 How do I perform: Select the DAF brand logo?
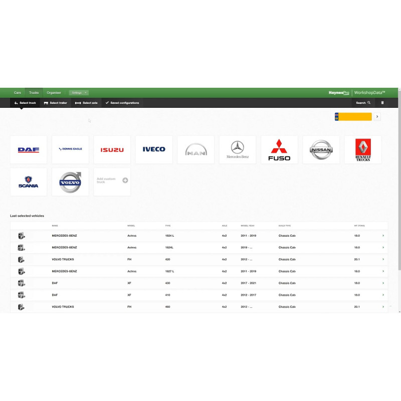click(28, 149)
